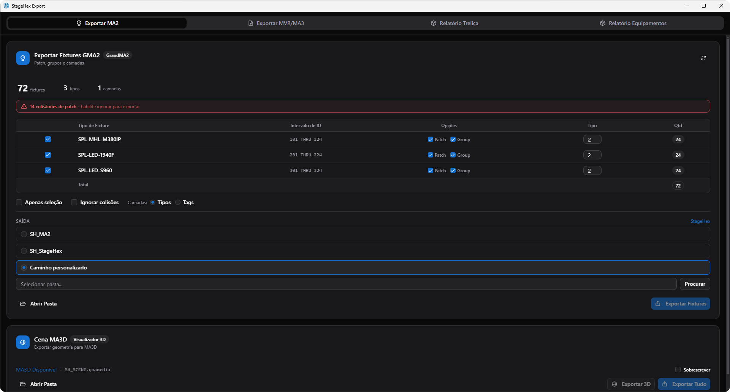
Task: Toggle Group option for SPL-LED-1940F
Action: [x=453, y=155]
